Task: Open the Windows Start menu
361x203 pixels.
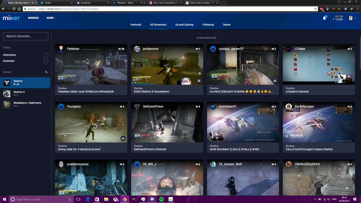Action: (4, 199)
